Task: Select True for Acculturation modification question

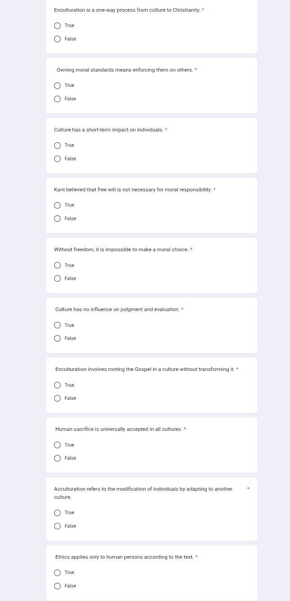Action: (x=57, y=513)
